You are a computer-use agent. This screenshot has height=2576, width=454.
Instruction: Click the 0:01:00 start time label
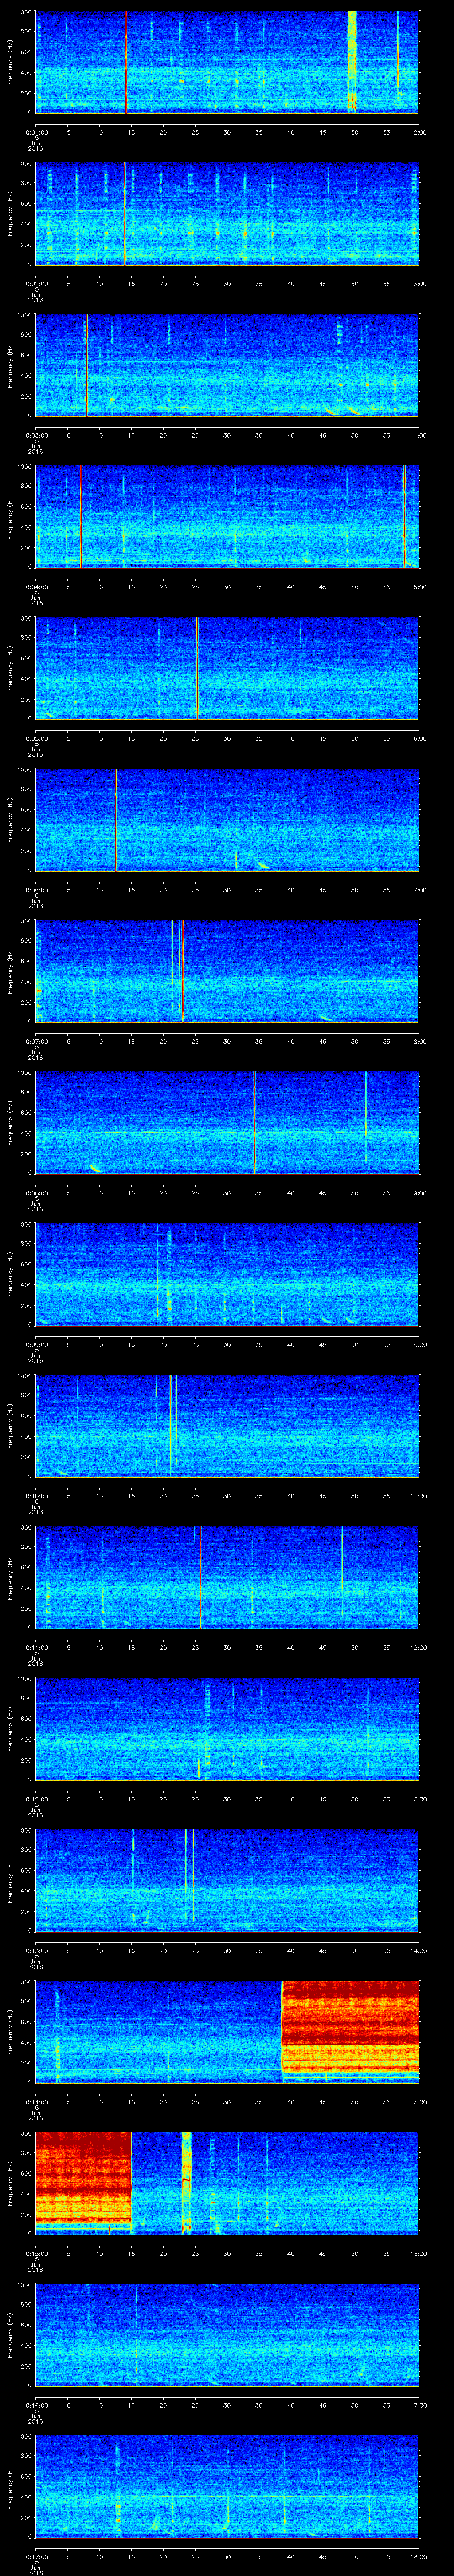[36, 131]
